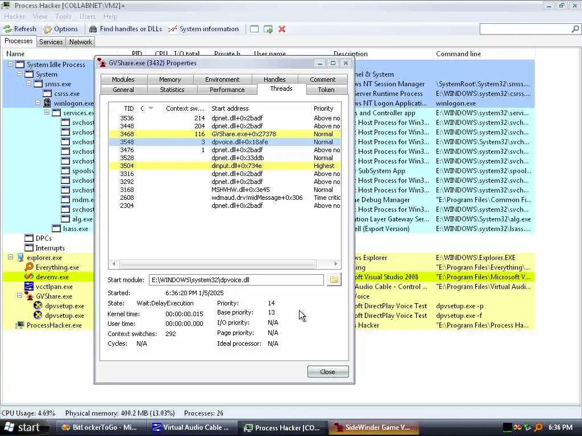The height and width of the screenshot is (436, 582).
Task: Open the Performance tab in Properties
Action: tap(227, 90)
